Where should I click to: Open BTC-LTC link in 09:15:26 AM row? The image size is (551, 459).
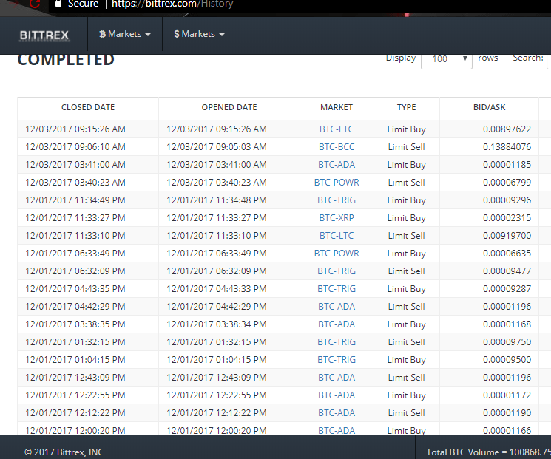pyautogui.click(x=337, y=129)
